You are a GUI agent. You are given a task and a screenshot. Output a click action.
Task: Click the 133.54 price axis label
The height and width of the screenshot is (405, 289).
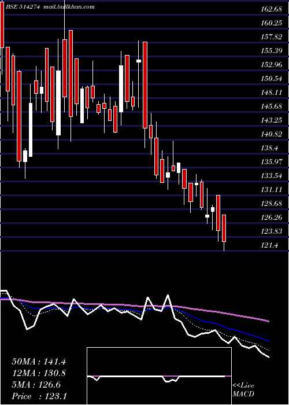(x=271, y=176)
